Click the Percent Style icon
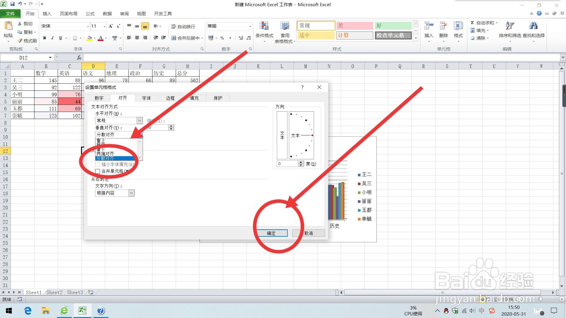 (x=222, y=38)
